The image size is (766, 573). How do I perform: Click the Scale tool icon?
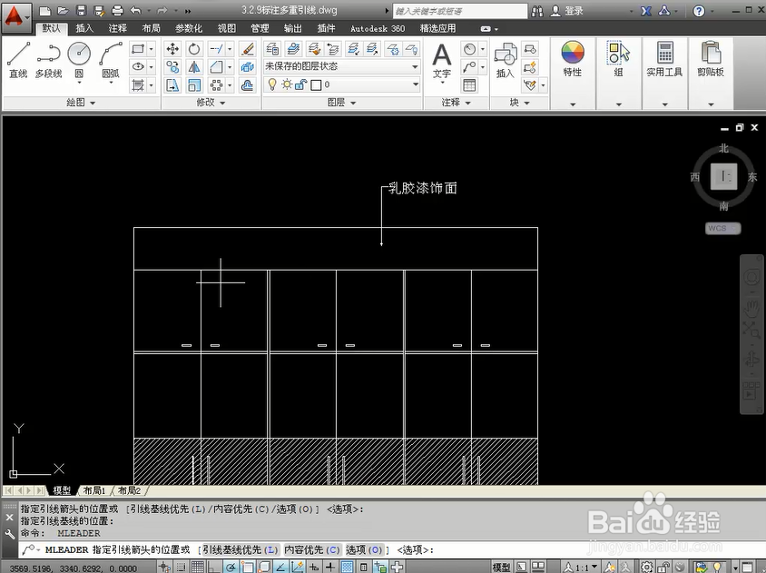(194, 85)
